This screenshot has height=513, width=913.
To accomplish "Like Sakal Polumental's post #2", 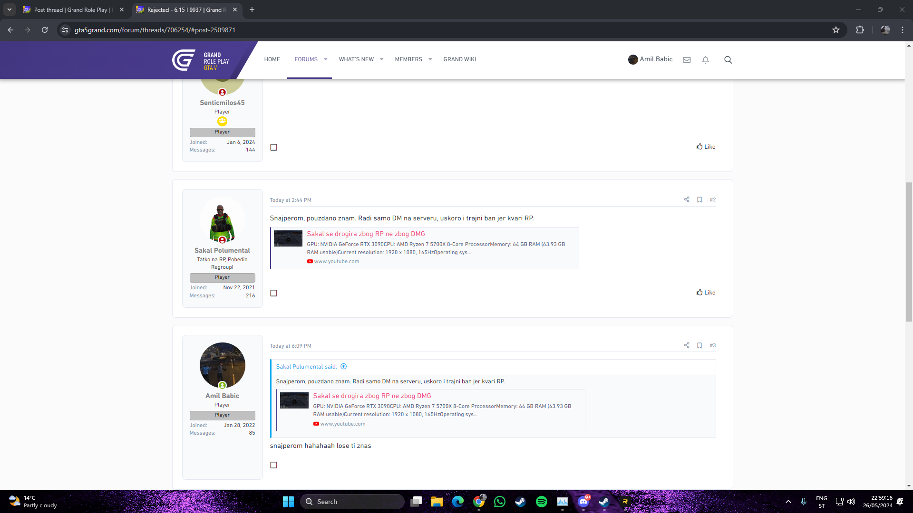I will coord(706,293).
